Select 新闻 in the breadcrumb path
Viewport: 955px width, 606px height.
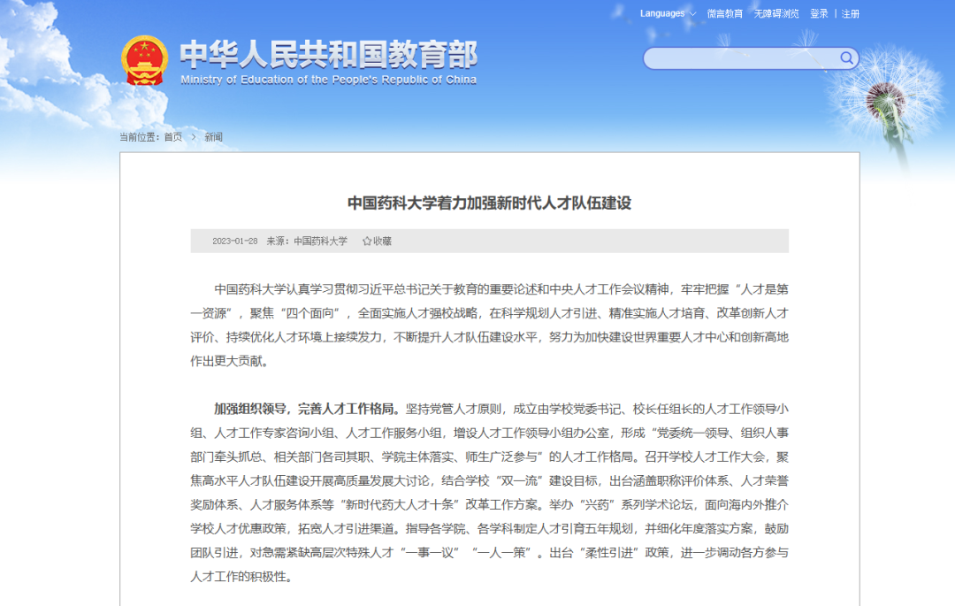(x=214, y=137)
